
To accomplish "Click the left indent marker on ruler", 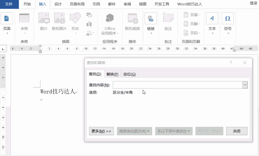I will [40, 52].
